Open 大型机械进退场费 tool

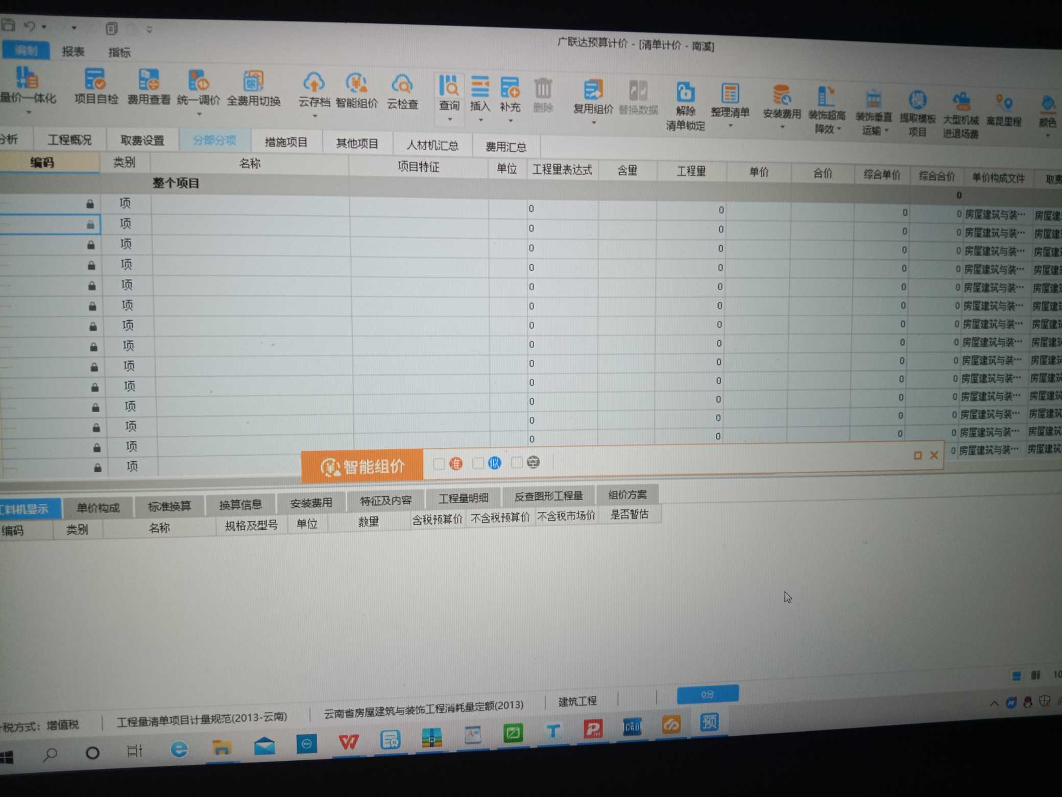pyautogui.click(x=960, y=115)
